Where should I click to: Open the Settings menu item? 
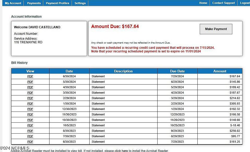point(80,3)
